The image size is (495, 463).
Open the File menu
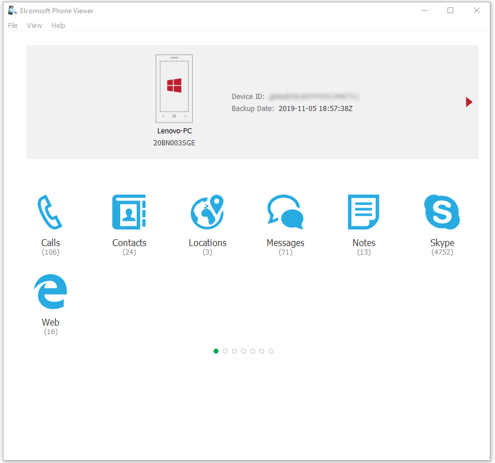click(12, 25)
